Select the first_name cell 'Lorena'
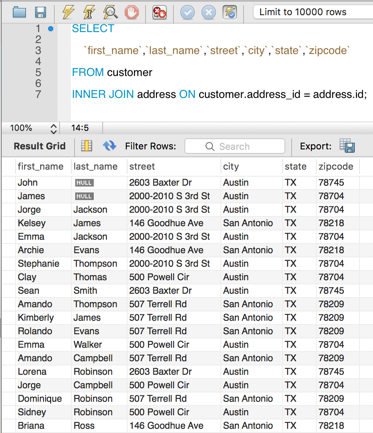 pos(44,372)
